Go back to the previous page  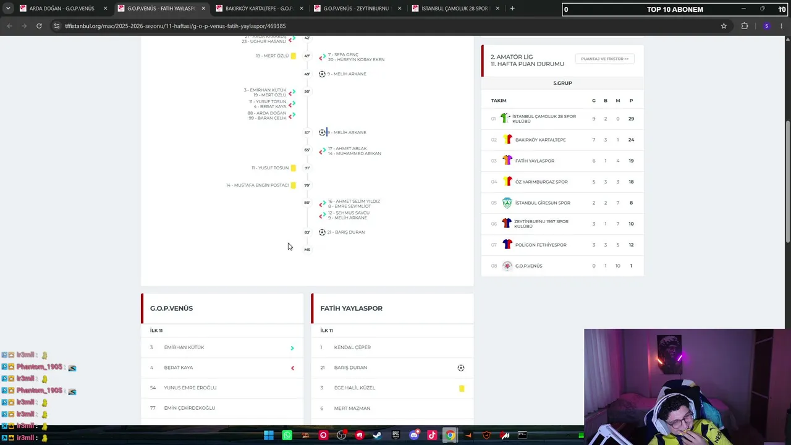tap(9, 26)
